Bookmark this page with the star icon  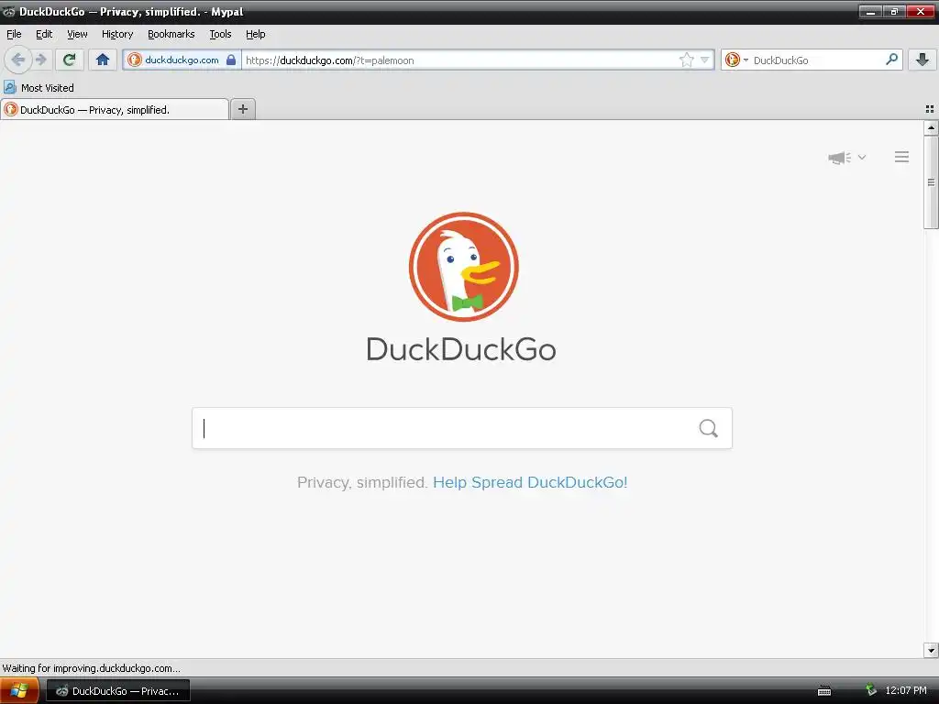686,60
